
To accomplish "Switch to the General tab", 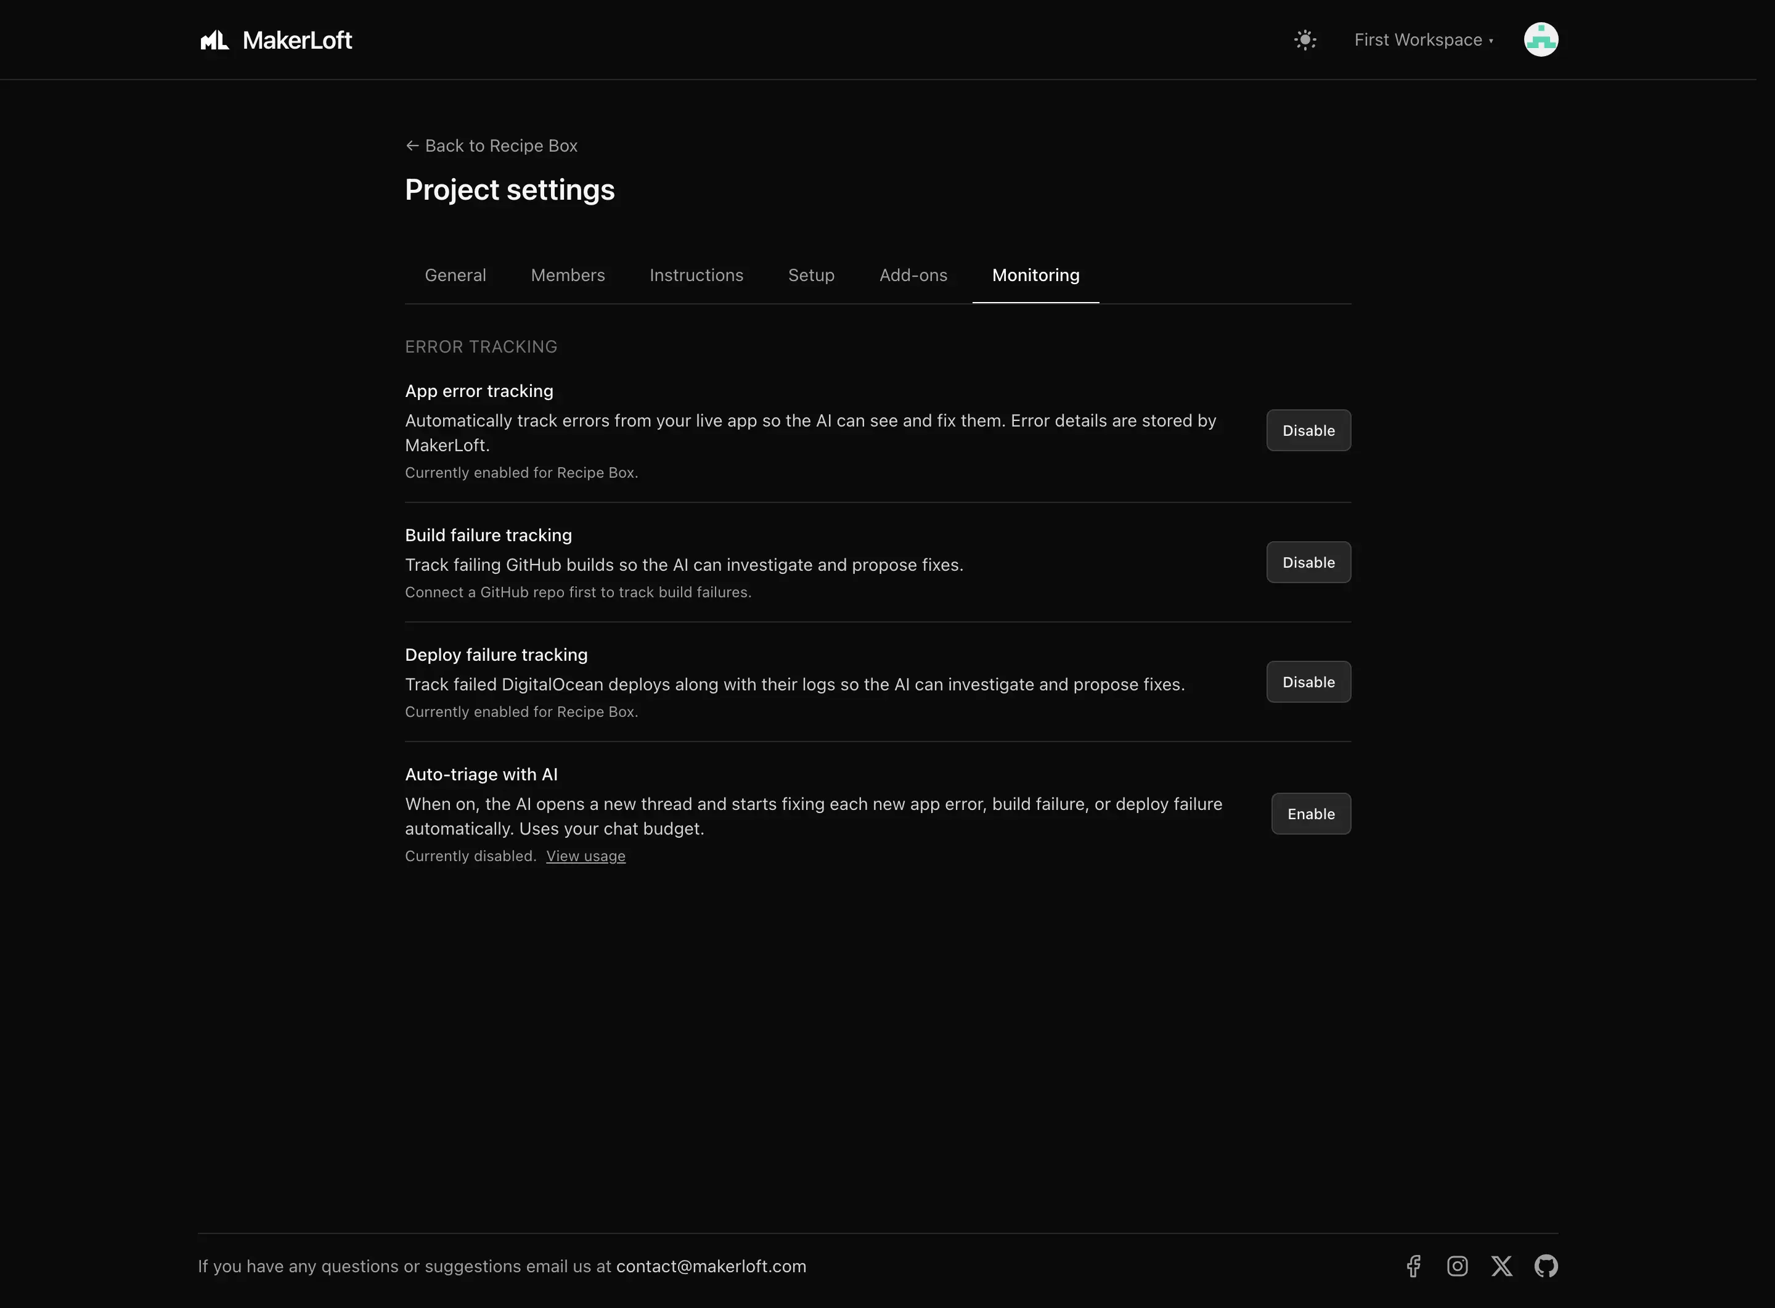I will click(455, 275).
